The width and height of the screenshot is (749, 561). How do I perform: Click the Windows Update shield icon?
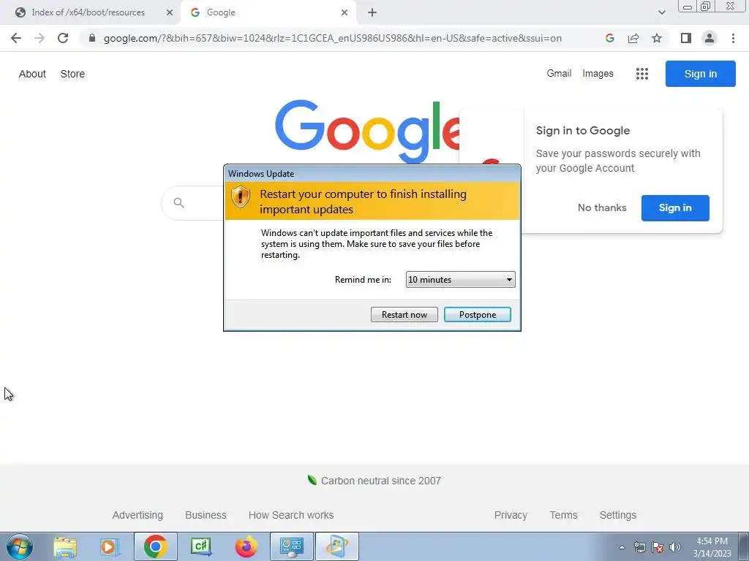coord(240,196)
